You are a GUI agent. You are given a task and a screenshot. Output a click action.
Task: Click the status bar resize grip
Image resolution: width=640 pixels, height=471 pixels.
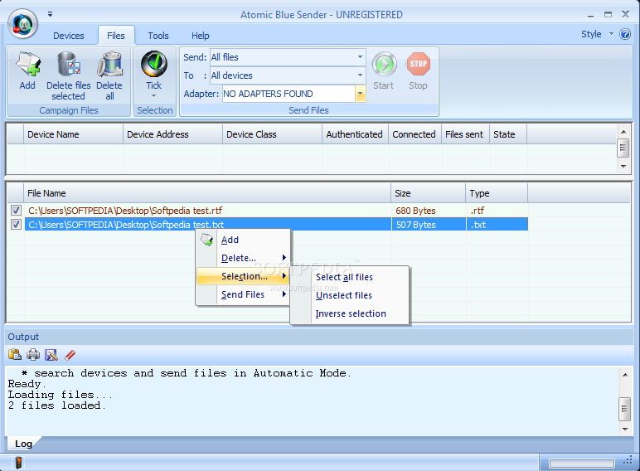click(628, 462)
